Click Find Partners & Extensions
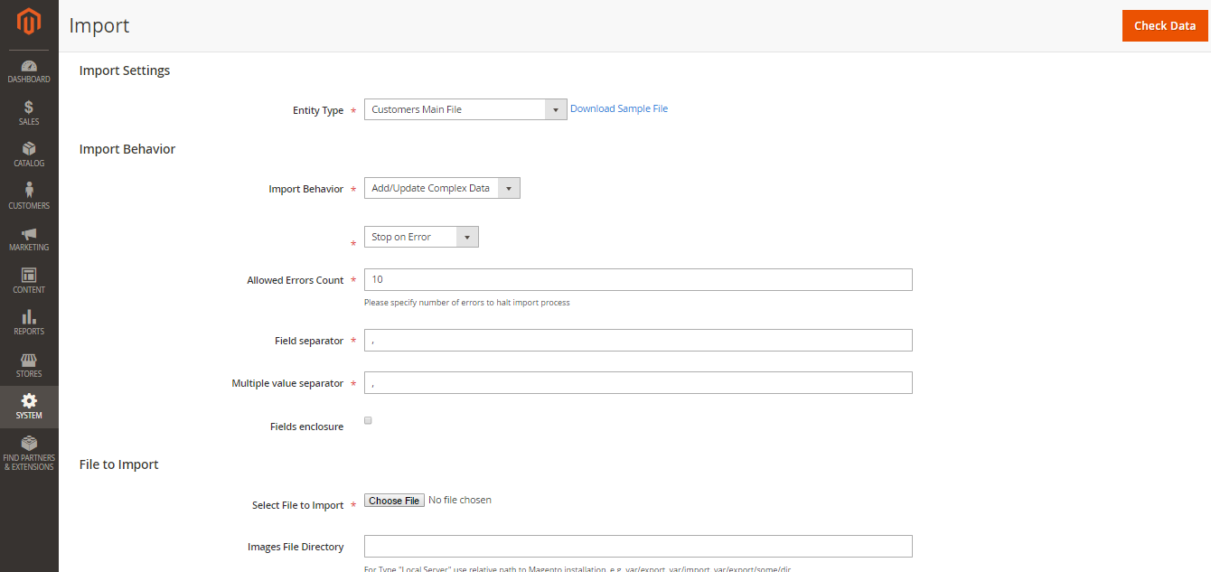The image size is (1211, 572). (28, 452)
